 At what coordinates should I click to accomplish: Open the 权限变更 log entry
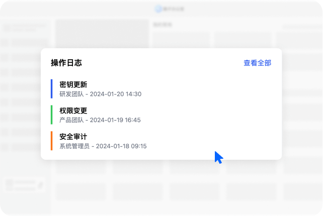73,111
